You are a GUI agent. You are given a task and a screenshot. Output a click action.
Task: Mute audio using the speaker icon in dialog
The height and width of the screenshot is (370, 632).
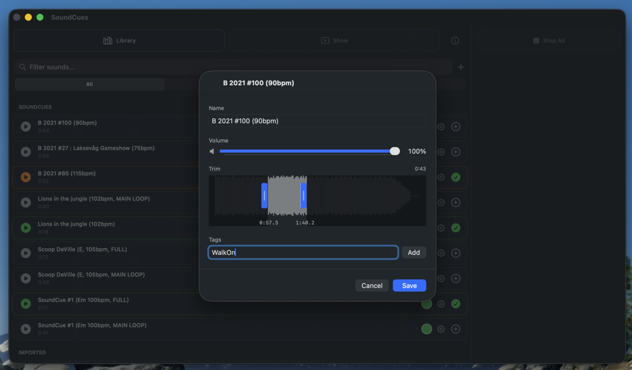tap(212, 151)
